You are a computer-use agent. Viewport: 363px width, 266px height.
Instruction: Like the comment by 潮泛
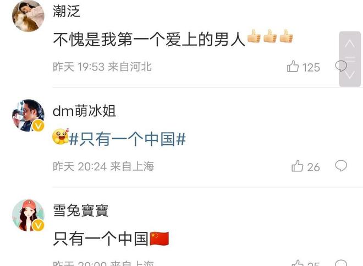coord(293,67)
